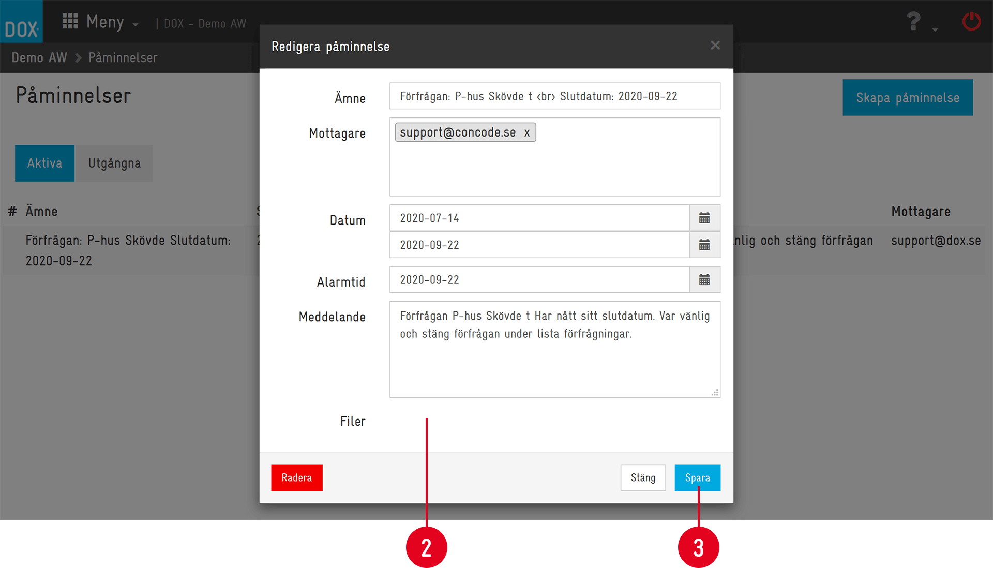
Task: Switch to the Utgångna tab
Action: pyautogui.click(x=114, y=163)
